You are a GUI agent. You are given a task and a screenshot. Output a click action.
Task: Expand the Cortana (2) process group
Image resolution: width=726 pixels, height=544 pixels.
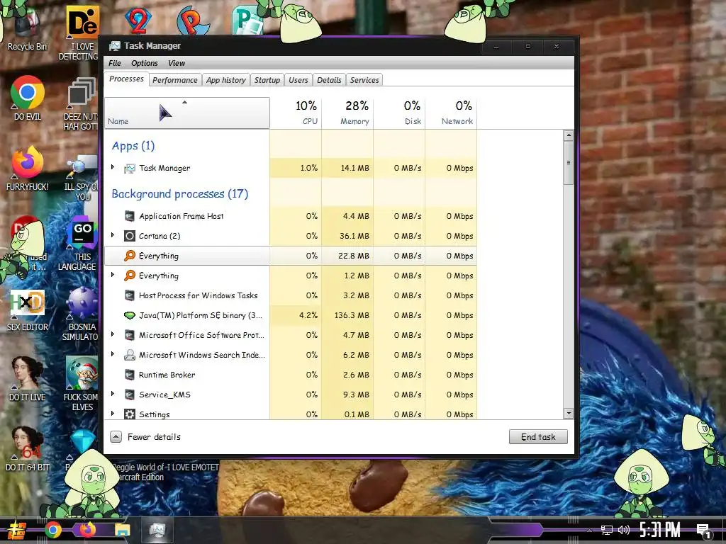pos(113,235)
